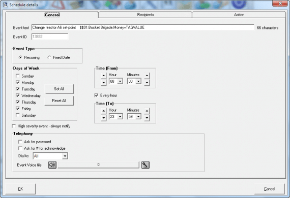
Task: Expand the Dial to dropdown
Action: coord(65,156)
